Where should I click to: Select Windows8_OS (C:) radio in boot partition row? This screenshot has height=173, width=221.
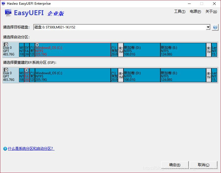pyautogui.click(x=37, y=45)
